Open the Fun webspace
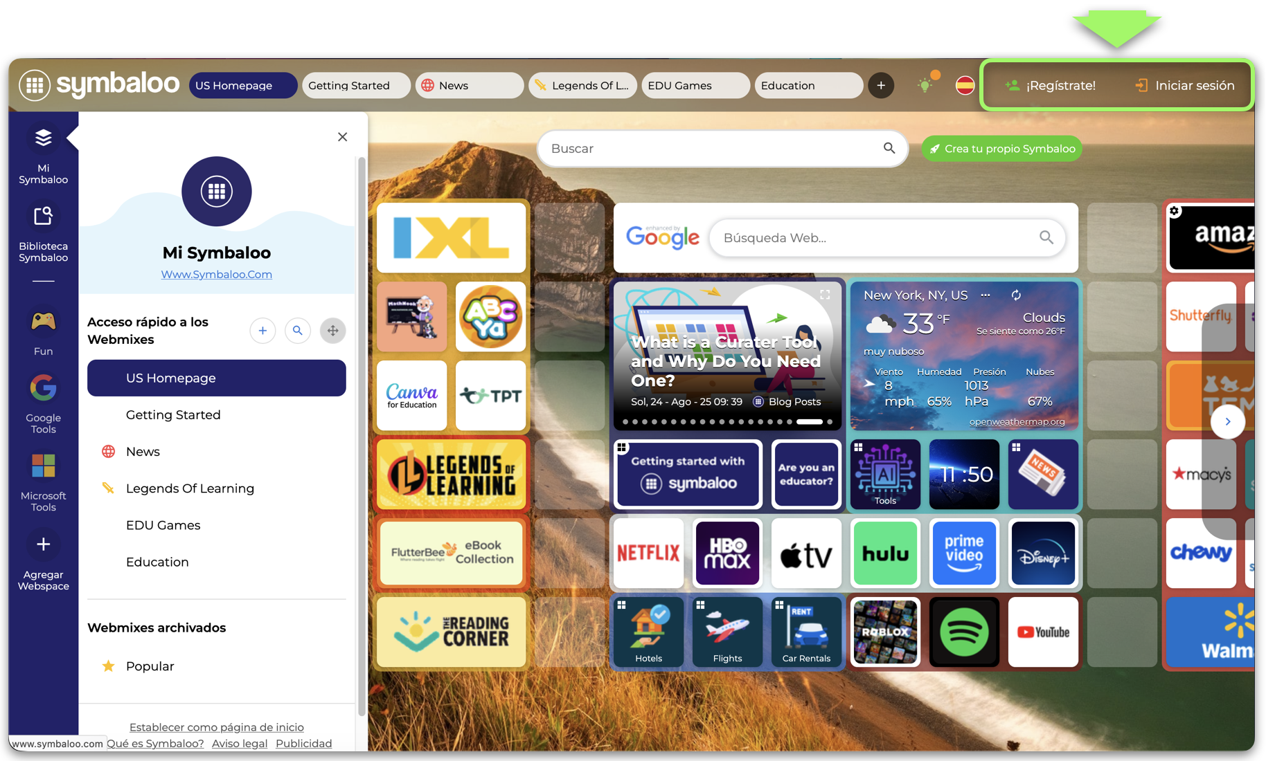 point(43,331)
